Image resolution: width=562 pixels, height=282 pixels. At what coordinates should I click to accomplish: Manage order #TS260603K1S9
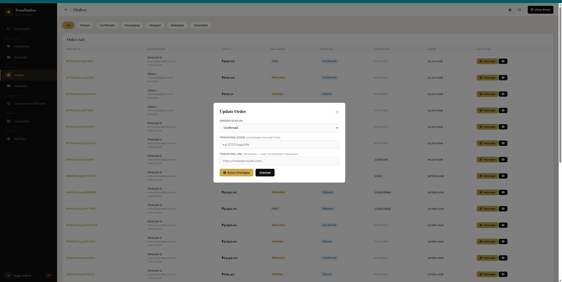click(487, 61)
